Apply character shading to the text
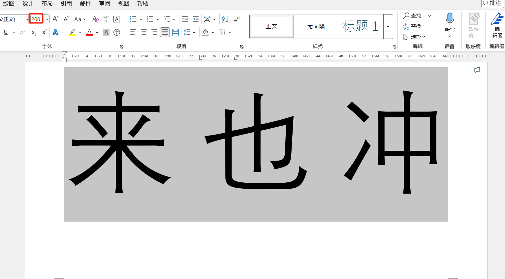The image size is (505, 279). click(x=106, y=32)
